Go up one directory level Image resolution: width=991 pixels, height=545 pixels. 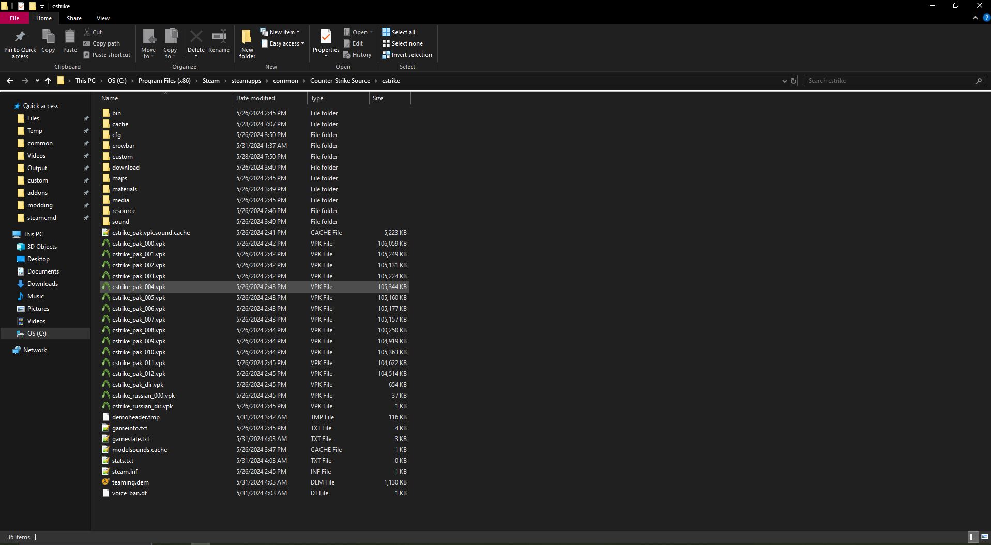(x=48, y=81)
